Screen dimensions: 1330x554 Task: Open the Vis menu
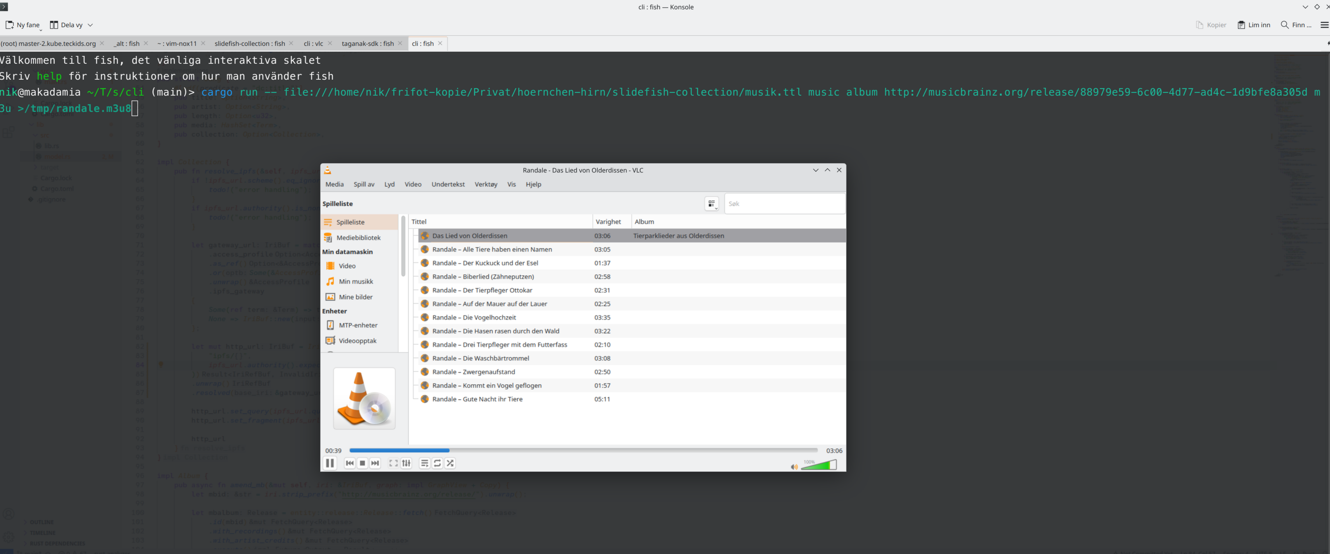[x=512, y=185]
